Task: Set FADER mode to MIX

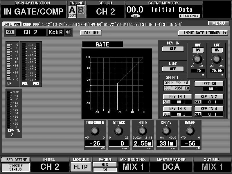Action: point(105,164)
